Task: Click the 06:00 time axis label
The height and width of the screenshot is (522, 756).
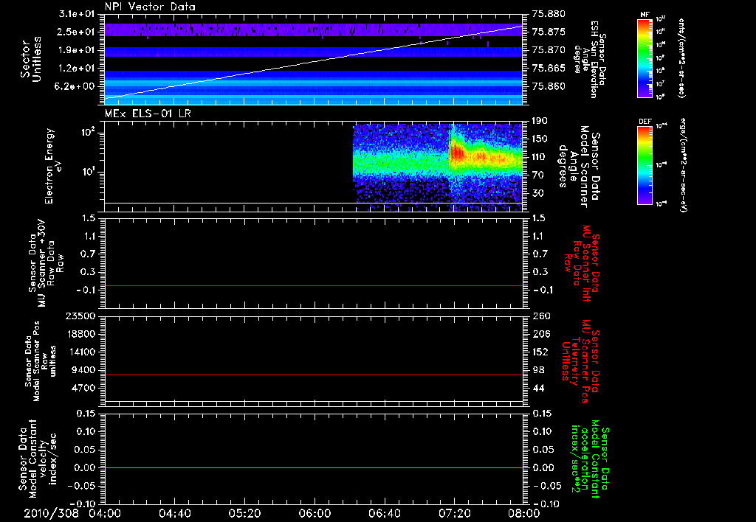Action: (x=315, y=512)
